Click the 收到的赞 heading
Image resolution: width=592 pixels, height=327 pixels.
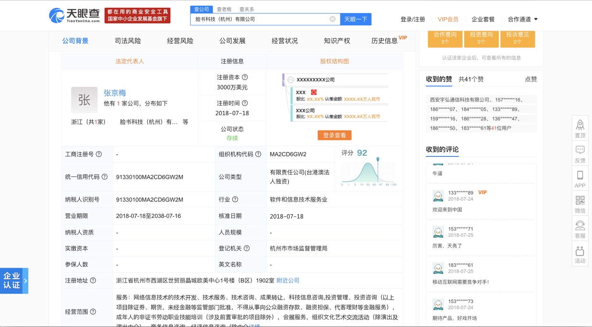pyautogui.click(x=439, y=79)
